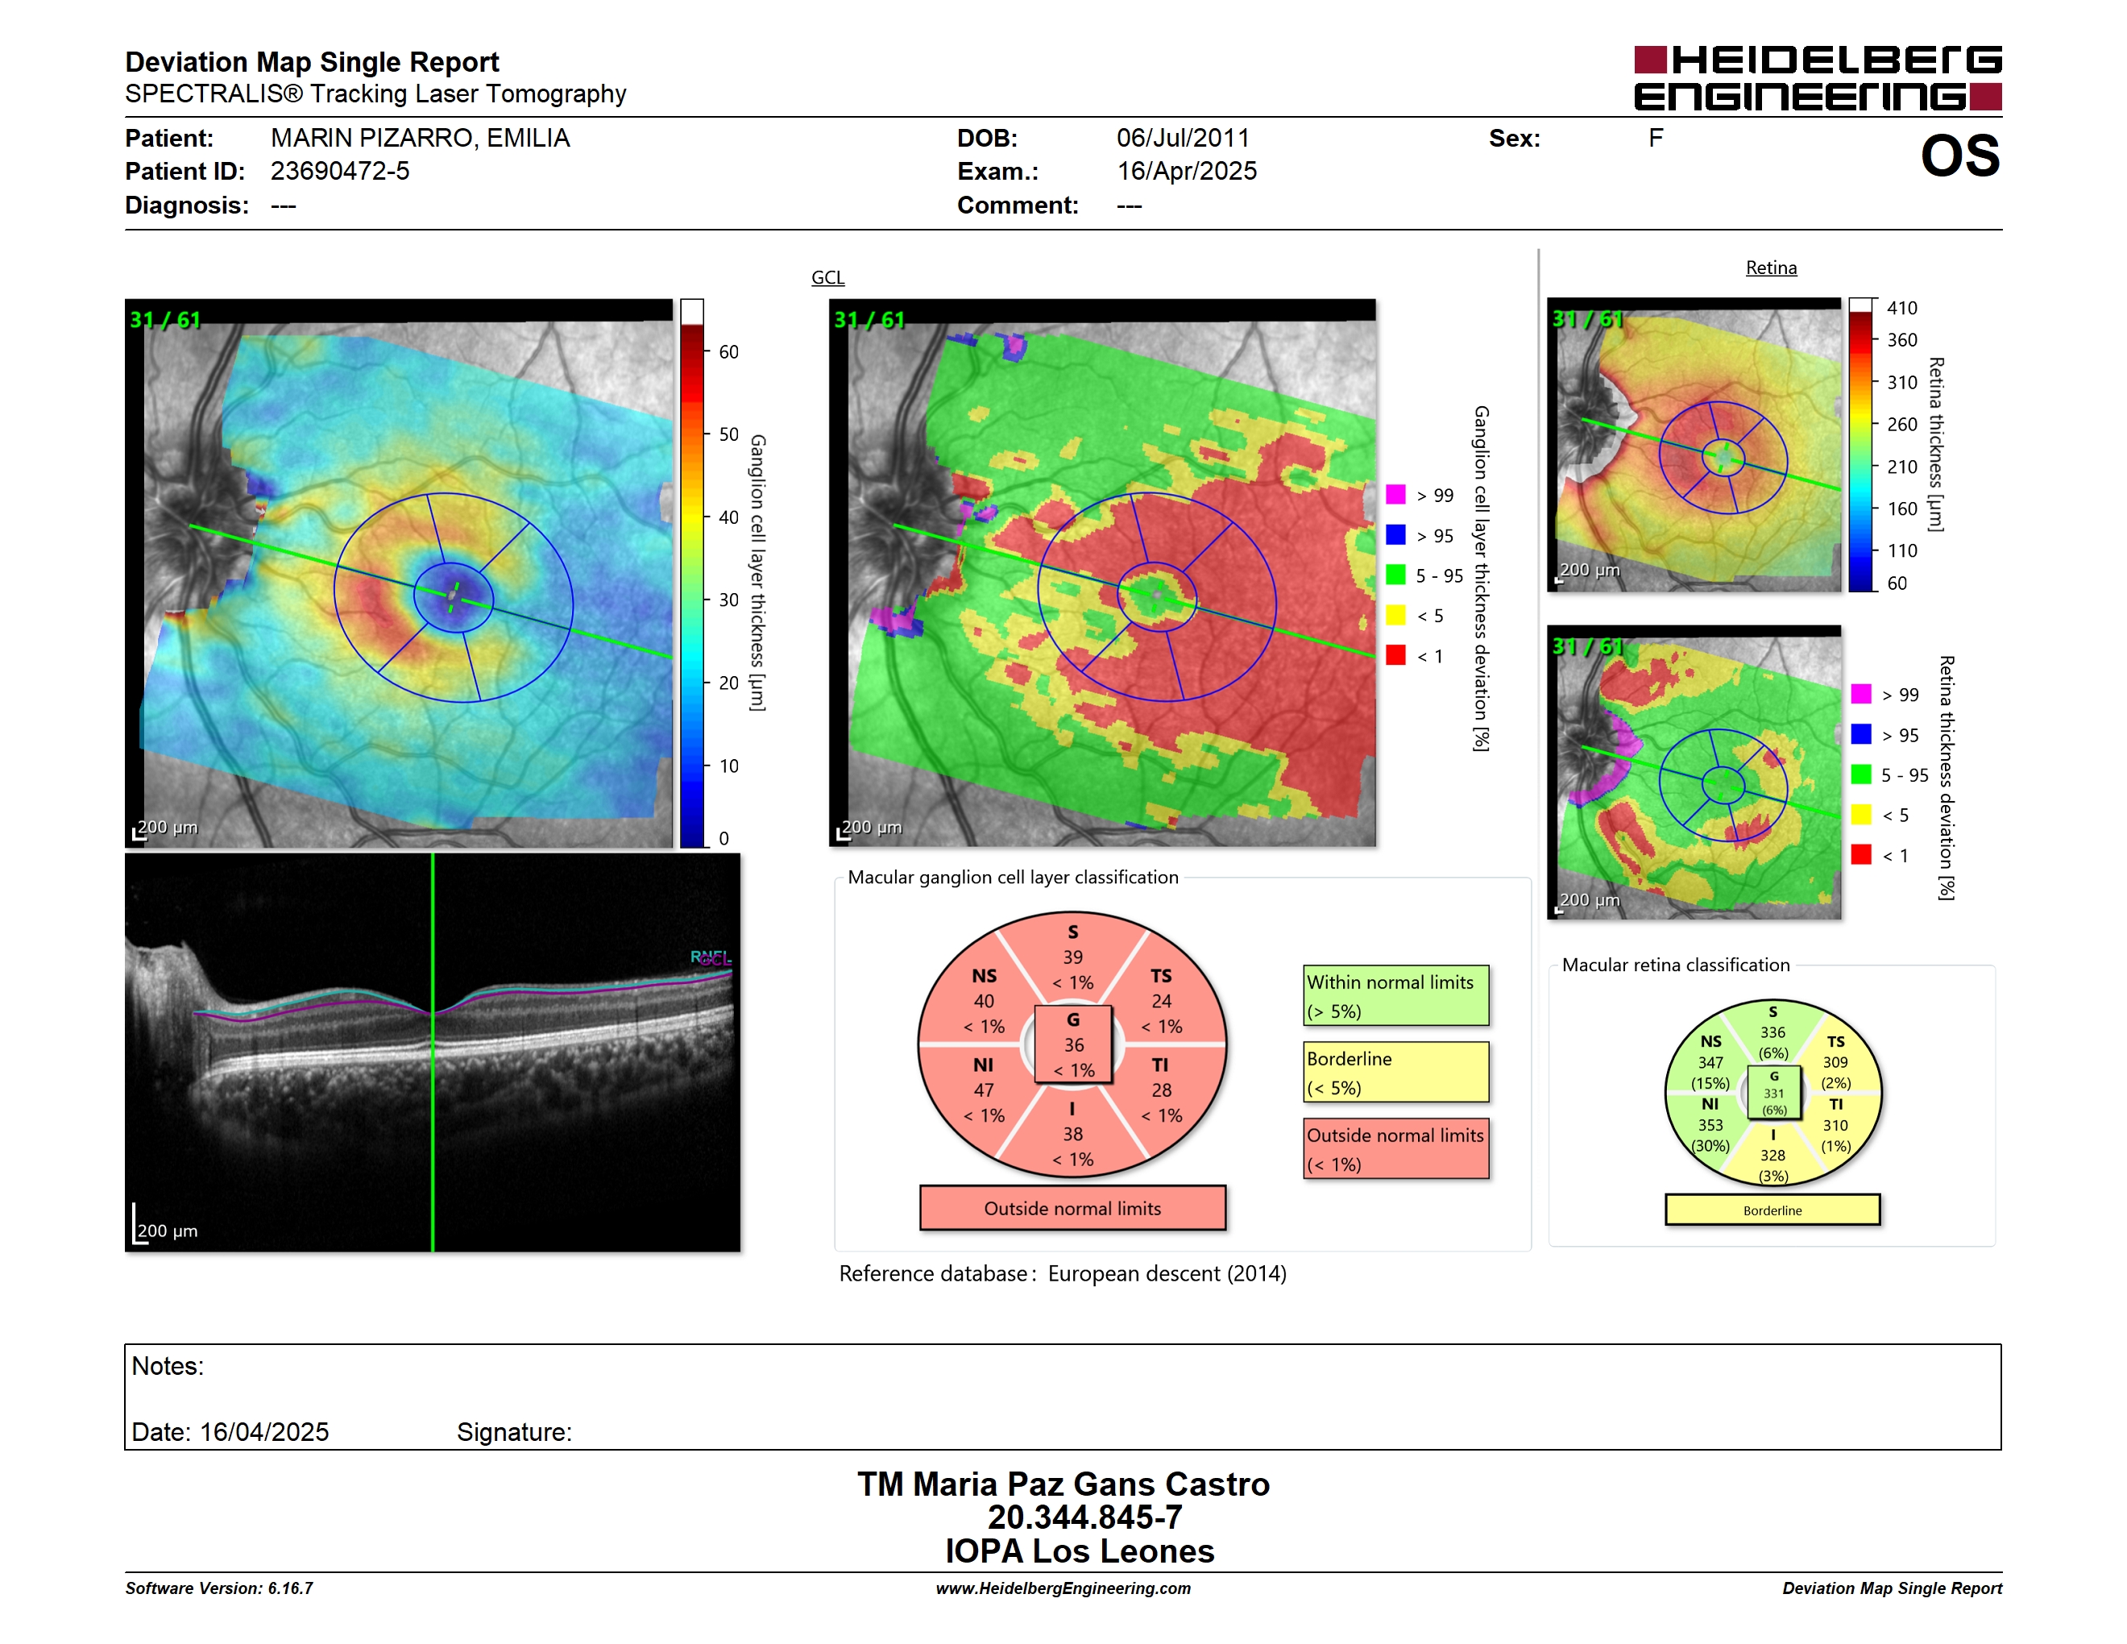Click the 31 / 61 scan counter on GCL thickness map

tap(165, 319)
